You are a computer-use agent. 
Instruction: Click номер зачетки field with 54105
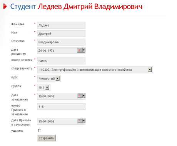[x=61, y=61]
